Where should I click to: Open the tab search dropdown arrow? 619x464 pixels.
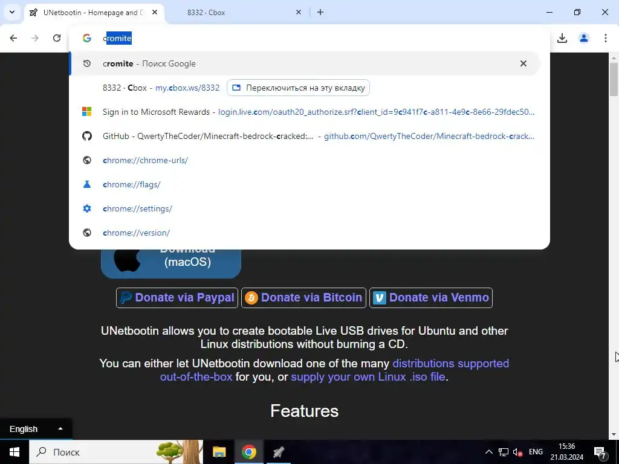coord(12,12)
